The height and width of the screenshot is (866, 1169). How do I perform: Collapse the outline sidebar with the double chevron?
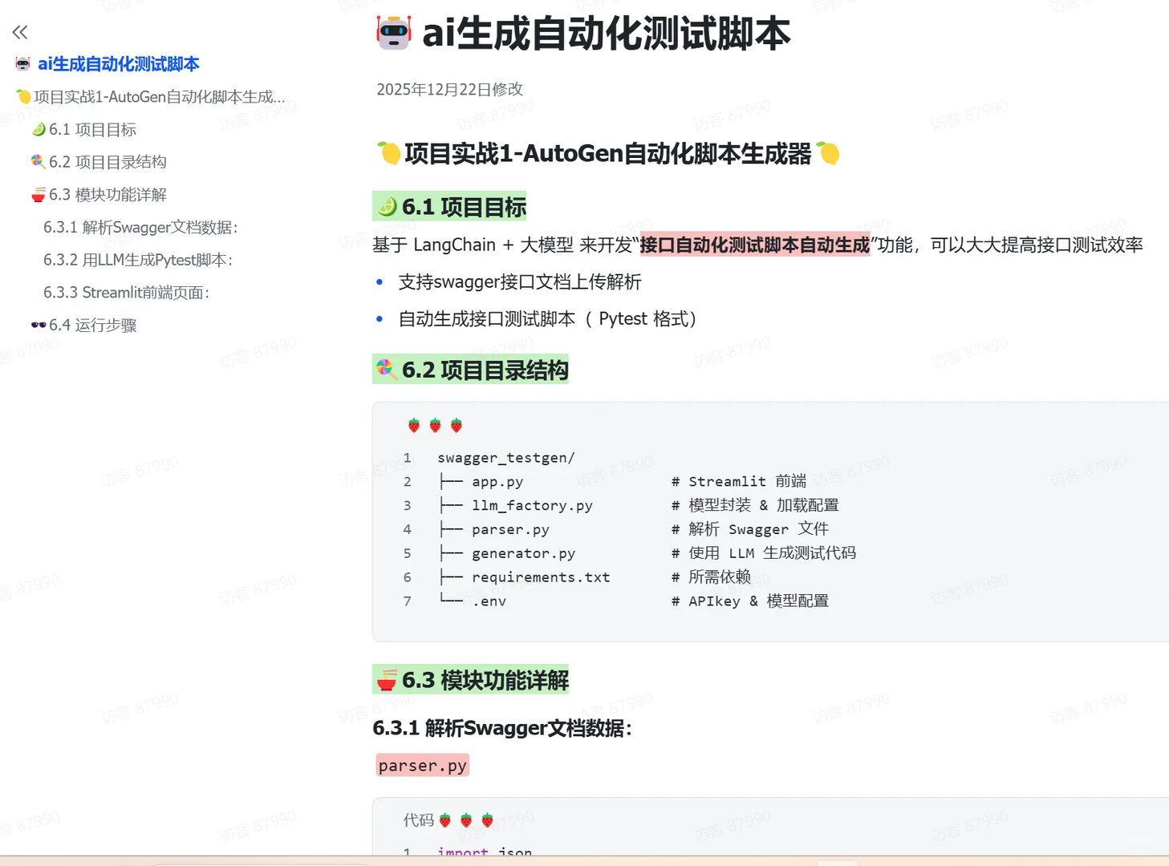pyautogui.click(x=20, y=32)
